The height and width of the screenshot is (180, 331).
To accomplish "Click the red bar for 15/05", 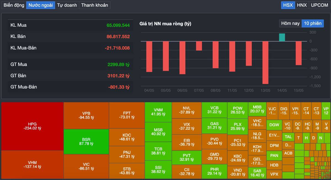I will [x=298, y=53].
